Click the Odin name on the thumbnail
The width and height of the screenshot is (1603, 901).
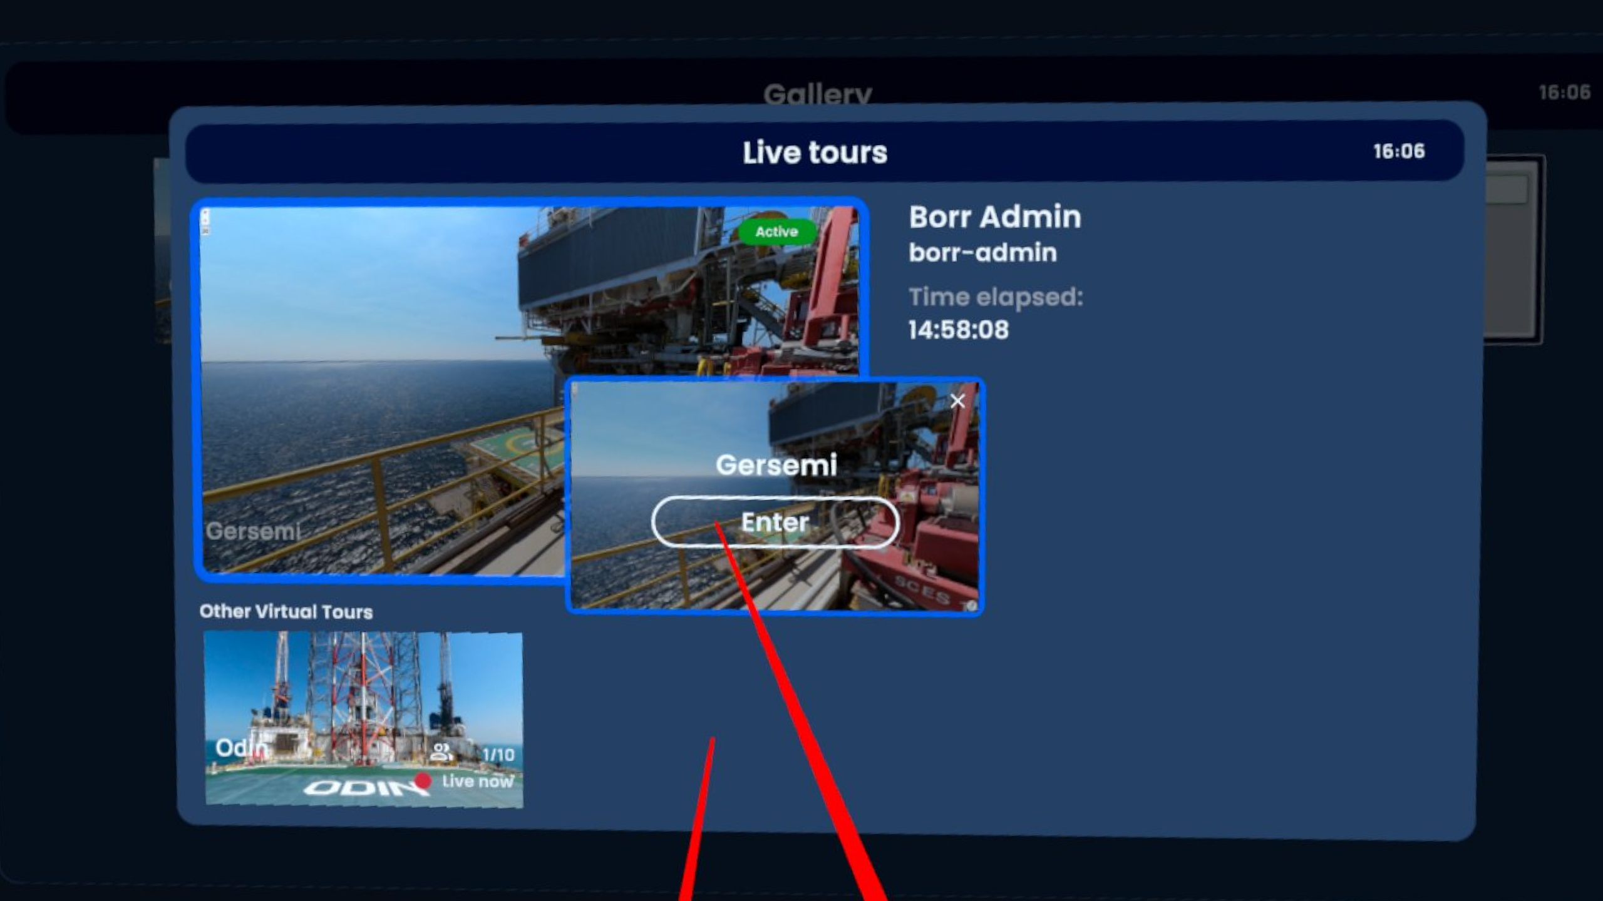(x=241, y=747)
